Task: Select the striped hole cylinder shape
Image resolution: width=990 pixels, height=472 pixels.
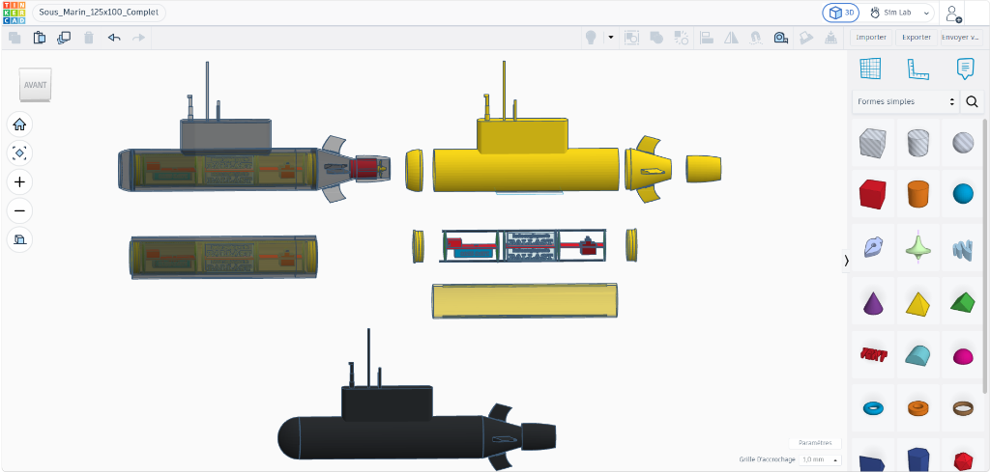Action: 919,143
